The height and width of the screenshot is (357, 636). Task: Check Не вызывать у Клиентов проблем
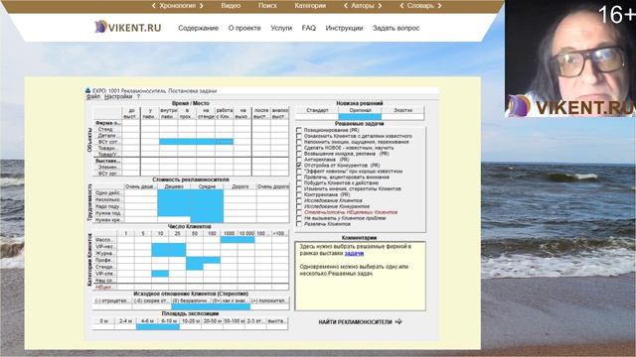(299, 218)
